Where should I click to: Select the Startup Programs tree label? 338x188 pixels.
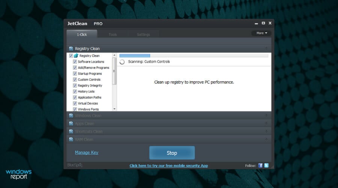coord(90,74)
